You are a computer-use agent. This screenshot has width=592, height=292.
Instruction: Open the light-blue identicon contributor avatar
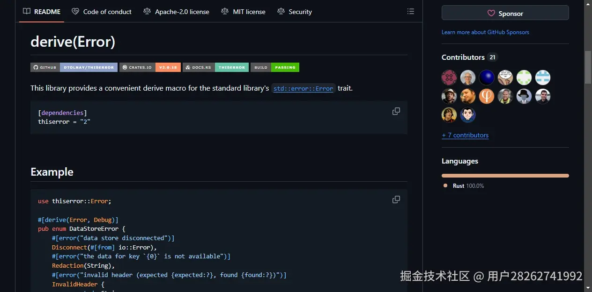[x=543, y=78]
